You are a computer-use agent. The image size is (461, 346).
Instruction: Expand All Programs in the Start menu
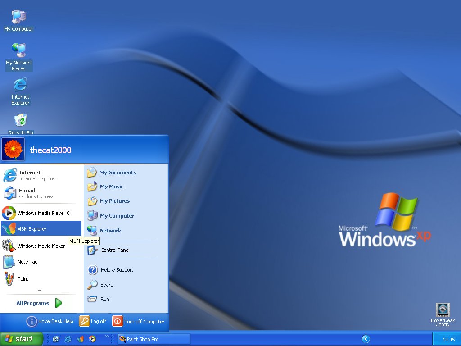[32, 303]
